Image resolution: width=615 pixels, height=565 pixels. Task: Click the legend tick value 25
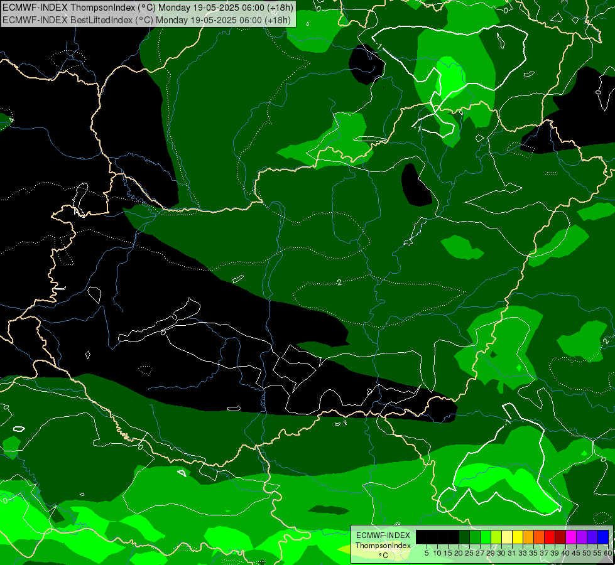[x=469, y=553]
